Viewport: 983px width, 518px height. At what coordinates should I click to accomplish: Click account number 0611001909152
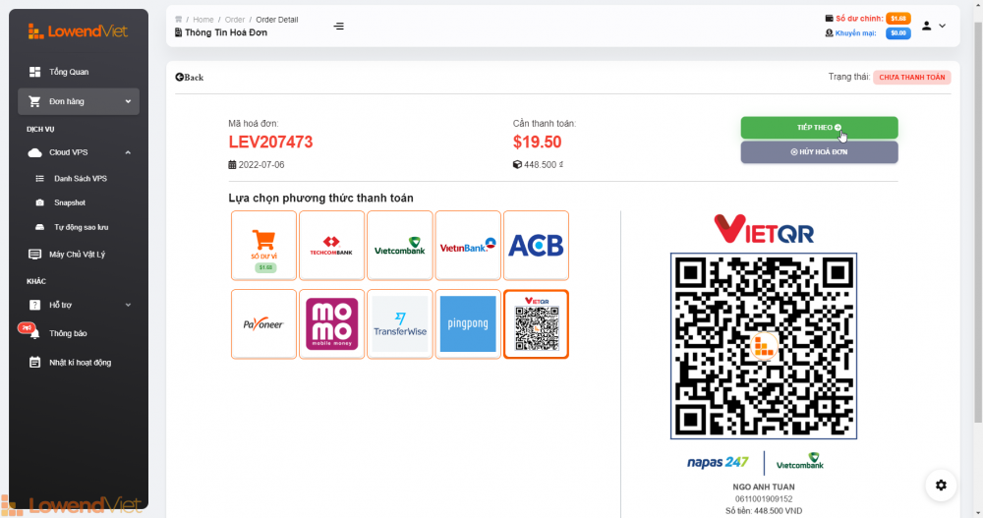coord(764,499)
